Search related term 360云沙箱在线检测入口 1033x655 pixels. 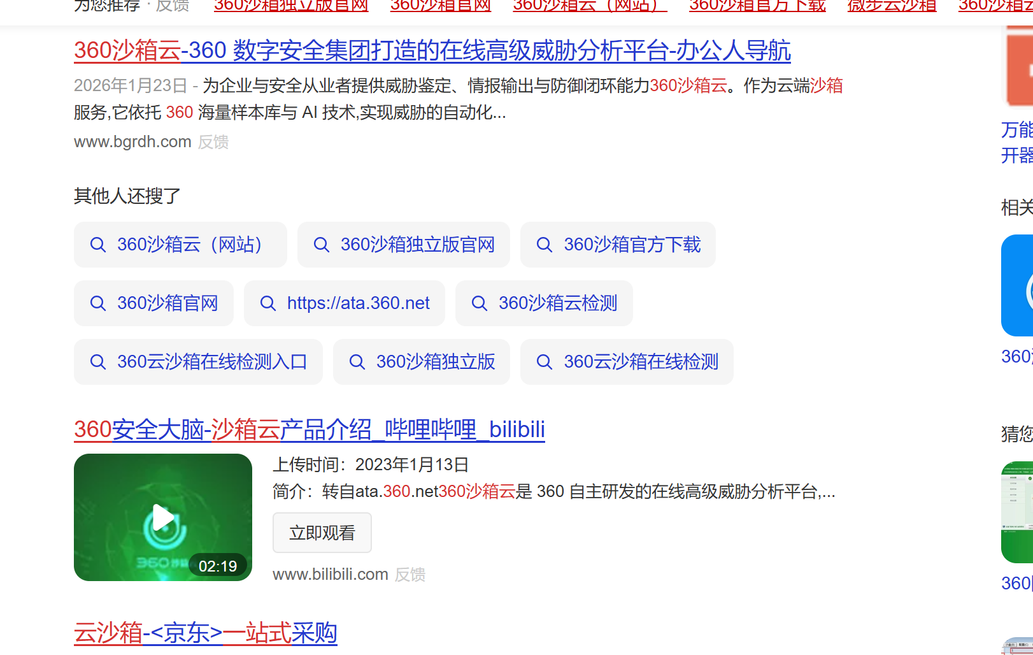198,362
